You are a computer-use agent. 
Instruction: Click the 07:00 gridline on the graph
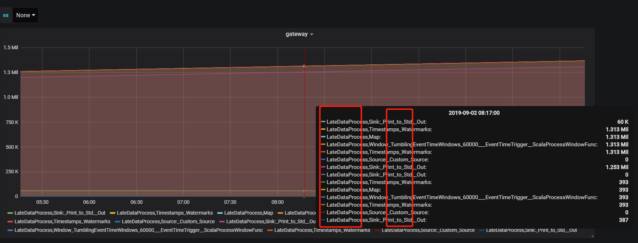(183, 122)
